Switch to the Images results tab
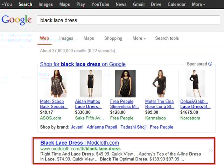This screenshot has width=224, height=166. pos(66,38)
